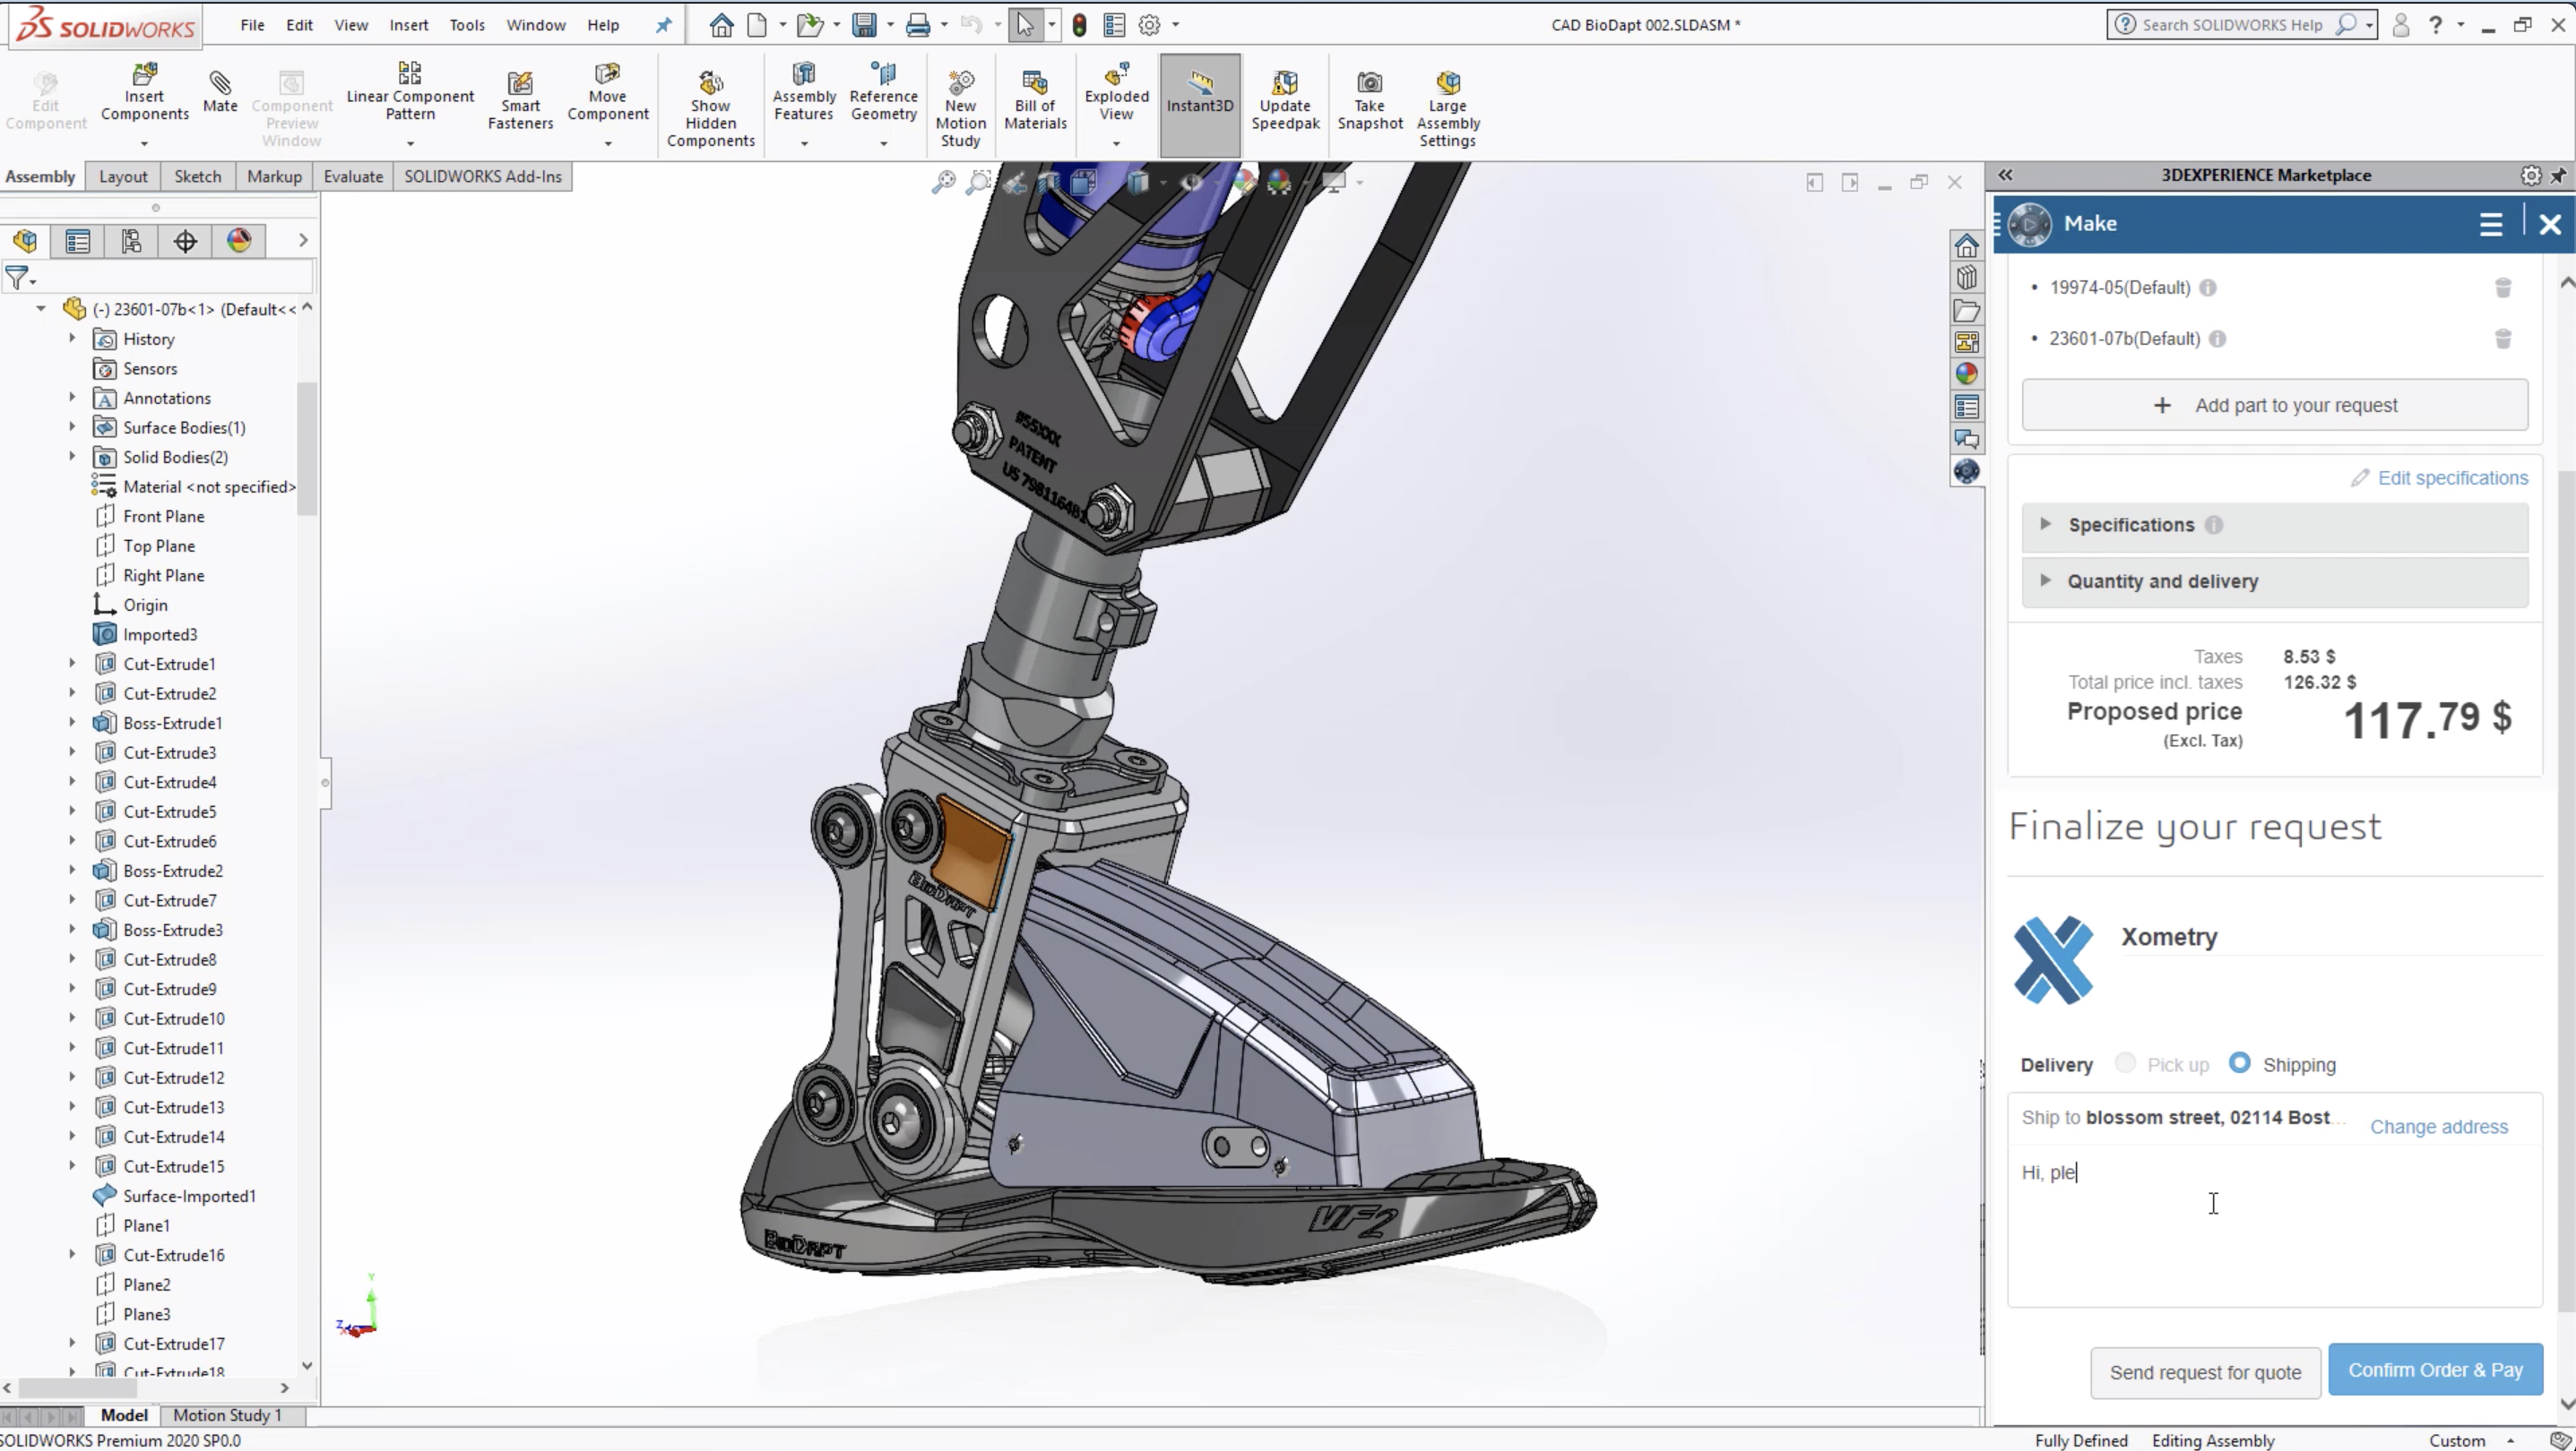Image resolution: width=2576 pixels, height=1451 pixels.
Task: Click Change address link
Action: click(x=2438, y=1126)
